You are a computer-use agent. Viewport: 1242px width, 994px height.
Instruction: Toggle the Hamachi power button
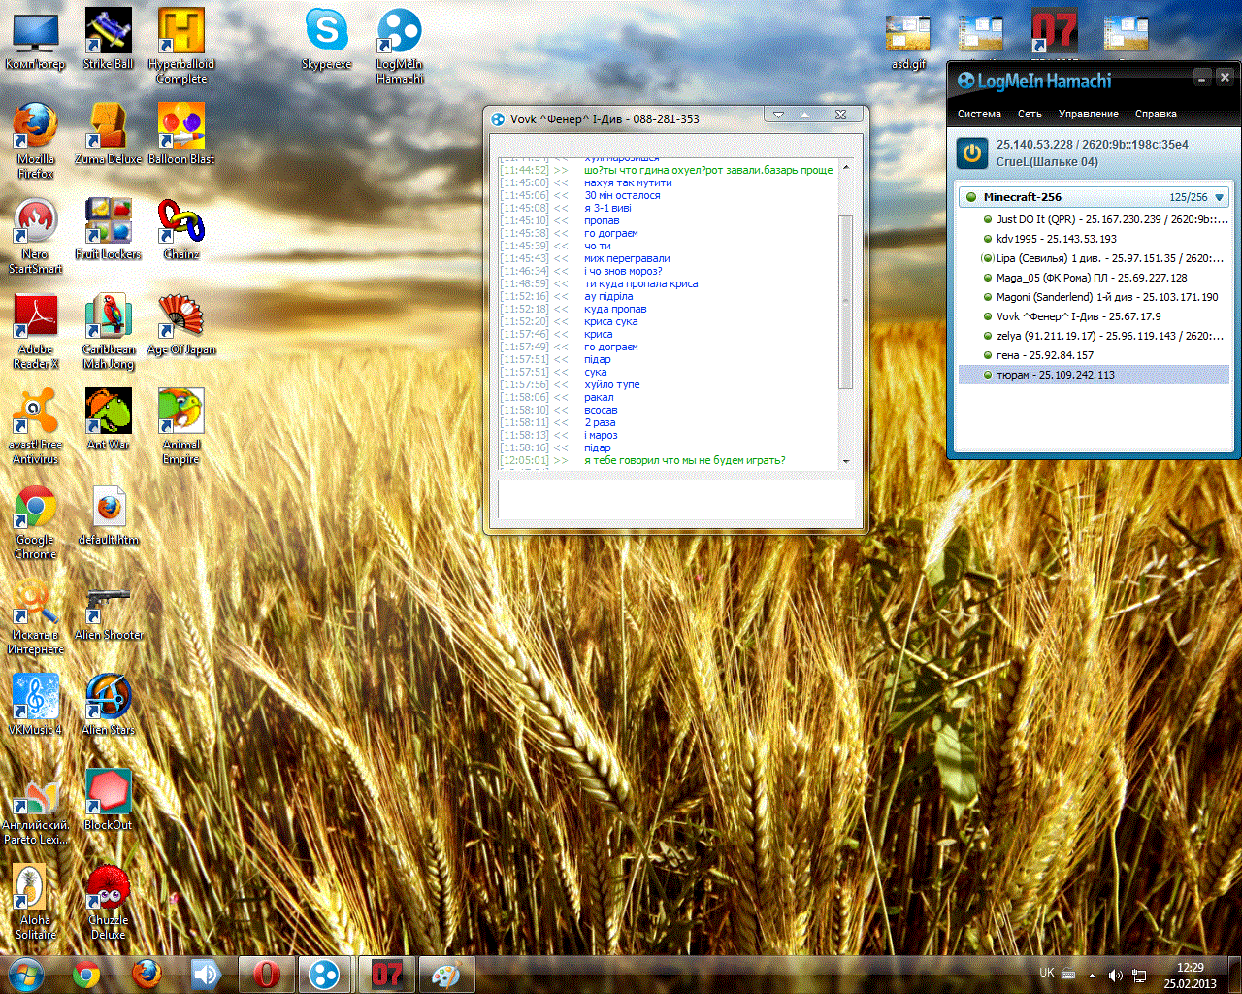[x=971, y=153]
